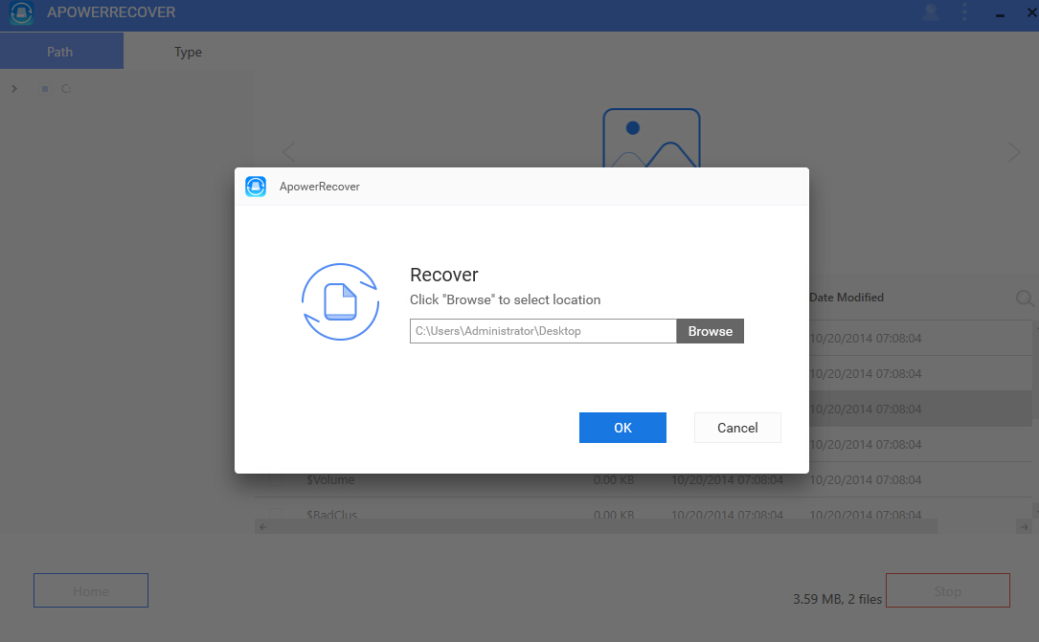Open the three-dot menu in title bar
The image size is (1039, 642).
[x=964, y=12]
